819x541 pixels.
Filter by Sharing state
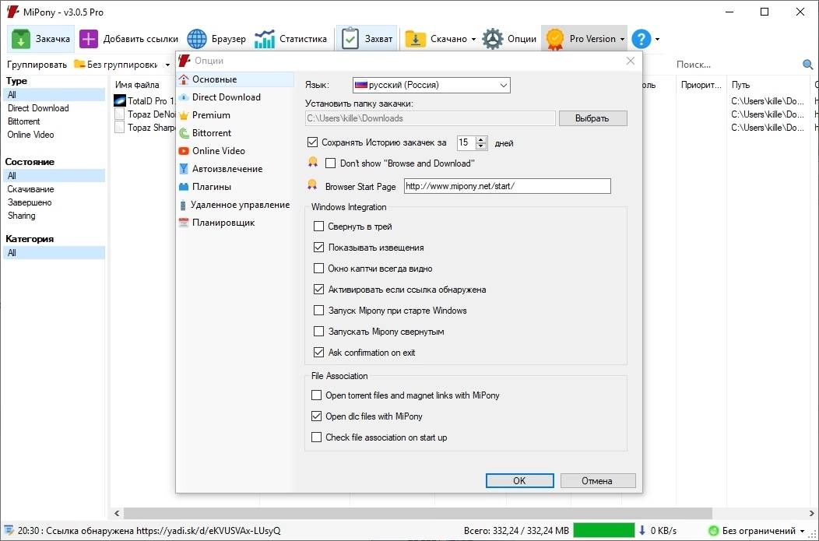(x=22, y=216)
